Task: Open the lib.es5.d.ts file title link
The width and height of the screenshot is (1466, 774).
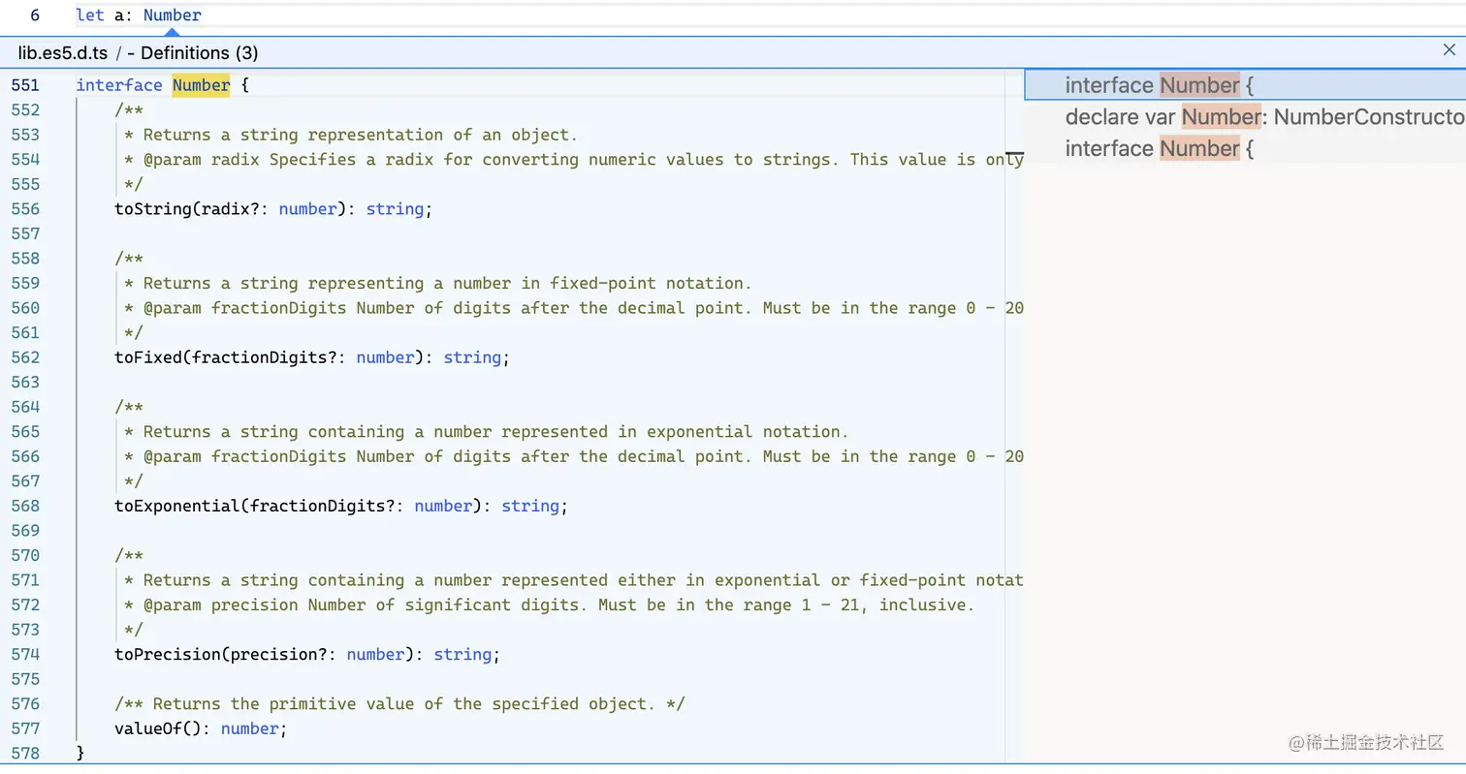Action: click(x=63, y=52)
